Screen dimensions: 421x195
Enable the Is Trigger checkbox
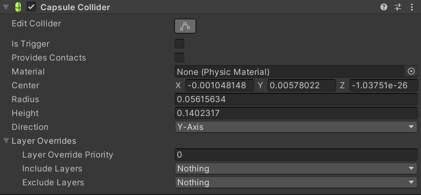click(179, 44)
